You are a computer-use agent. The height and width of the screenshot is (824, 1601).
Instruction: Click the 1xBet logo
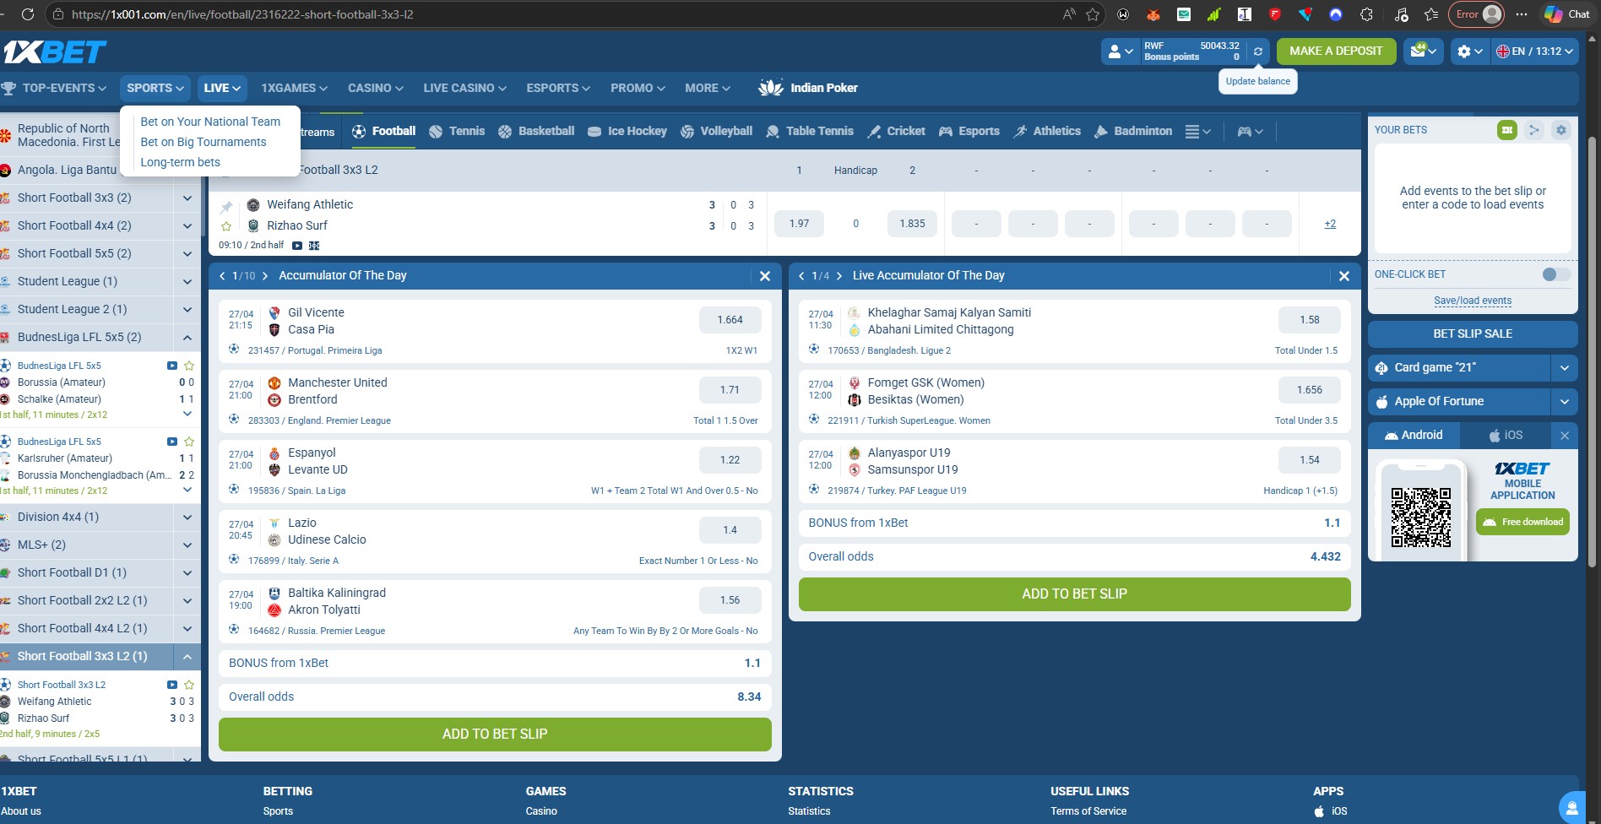[x=54, y=52]
